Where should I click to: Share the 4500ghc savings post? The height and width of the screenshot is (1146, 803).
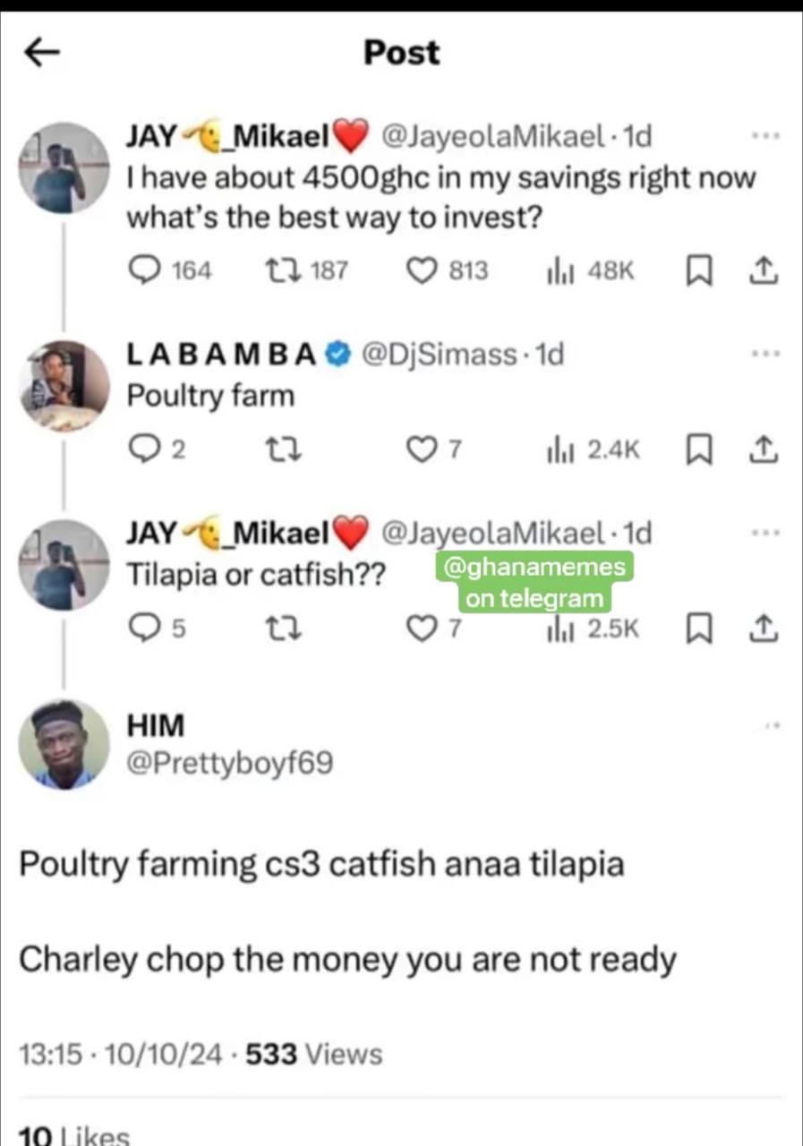(x=763, y=270)
